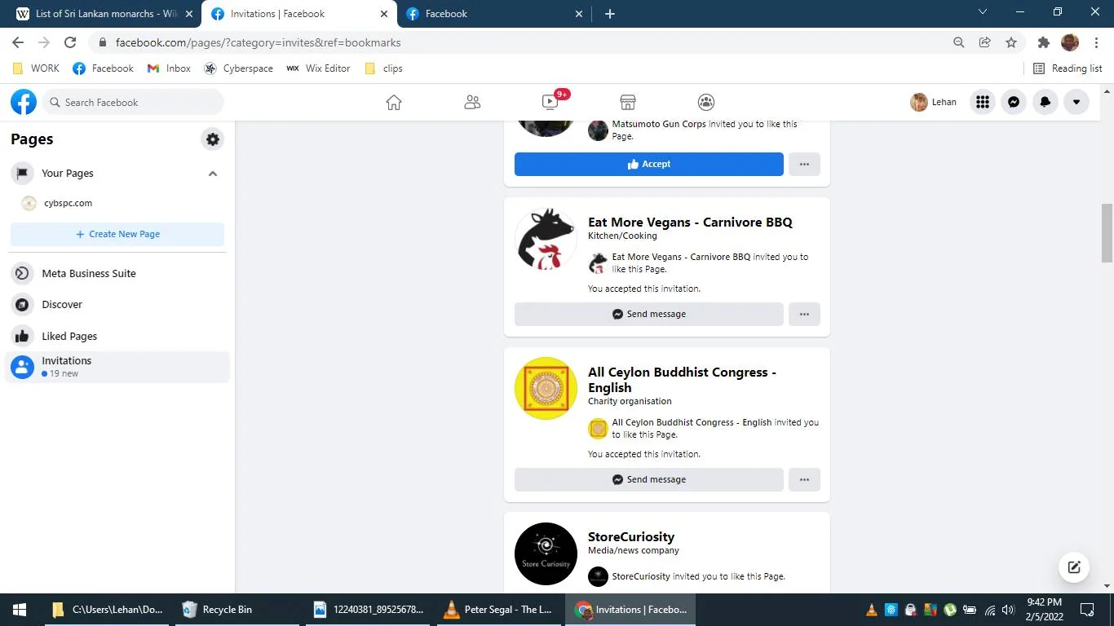This screenshot has width=1114, height=626.
Task: Open Facebook Watch video icon
Action: coord(550,102)
